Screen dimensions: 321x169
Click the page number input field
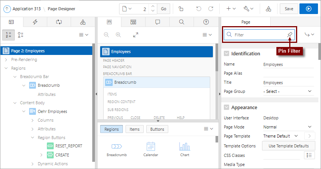pos(141,9)
